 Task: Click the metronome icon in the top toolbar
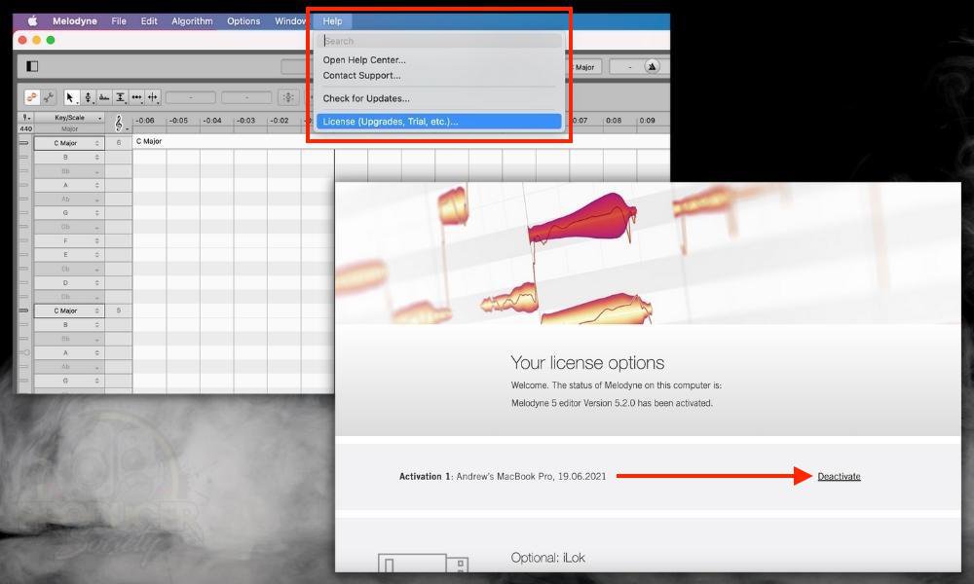click(652, 66)
